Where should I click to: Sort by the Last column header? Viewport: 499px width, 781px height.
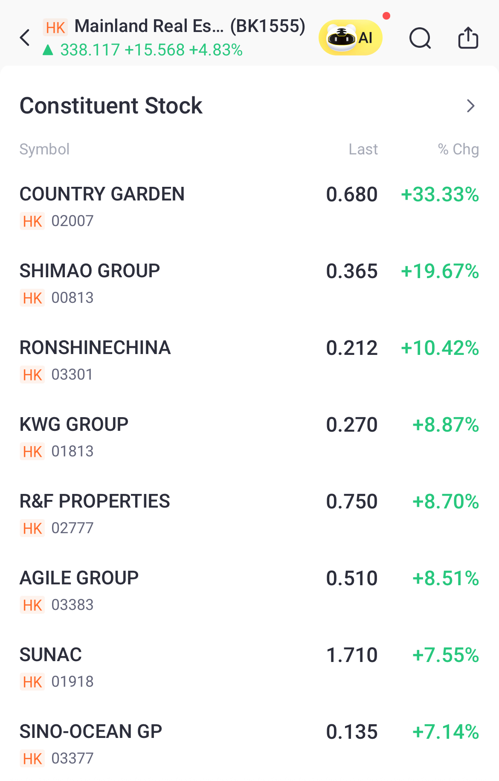pyautogui.click(x=363, y=149)
